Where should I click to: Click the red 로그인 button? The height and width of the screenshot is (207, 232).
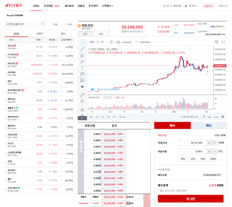click(x=191, y=199)
